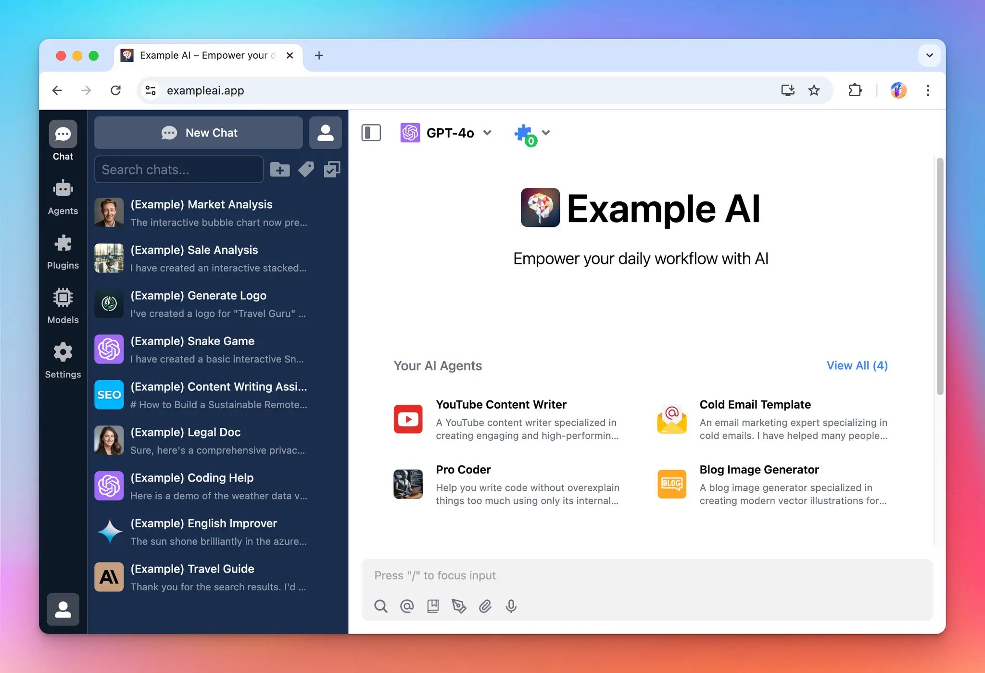Viewport: 985px width, 673px height.
Task: Select the Chat section in sidebar
Action: (63, 141)
